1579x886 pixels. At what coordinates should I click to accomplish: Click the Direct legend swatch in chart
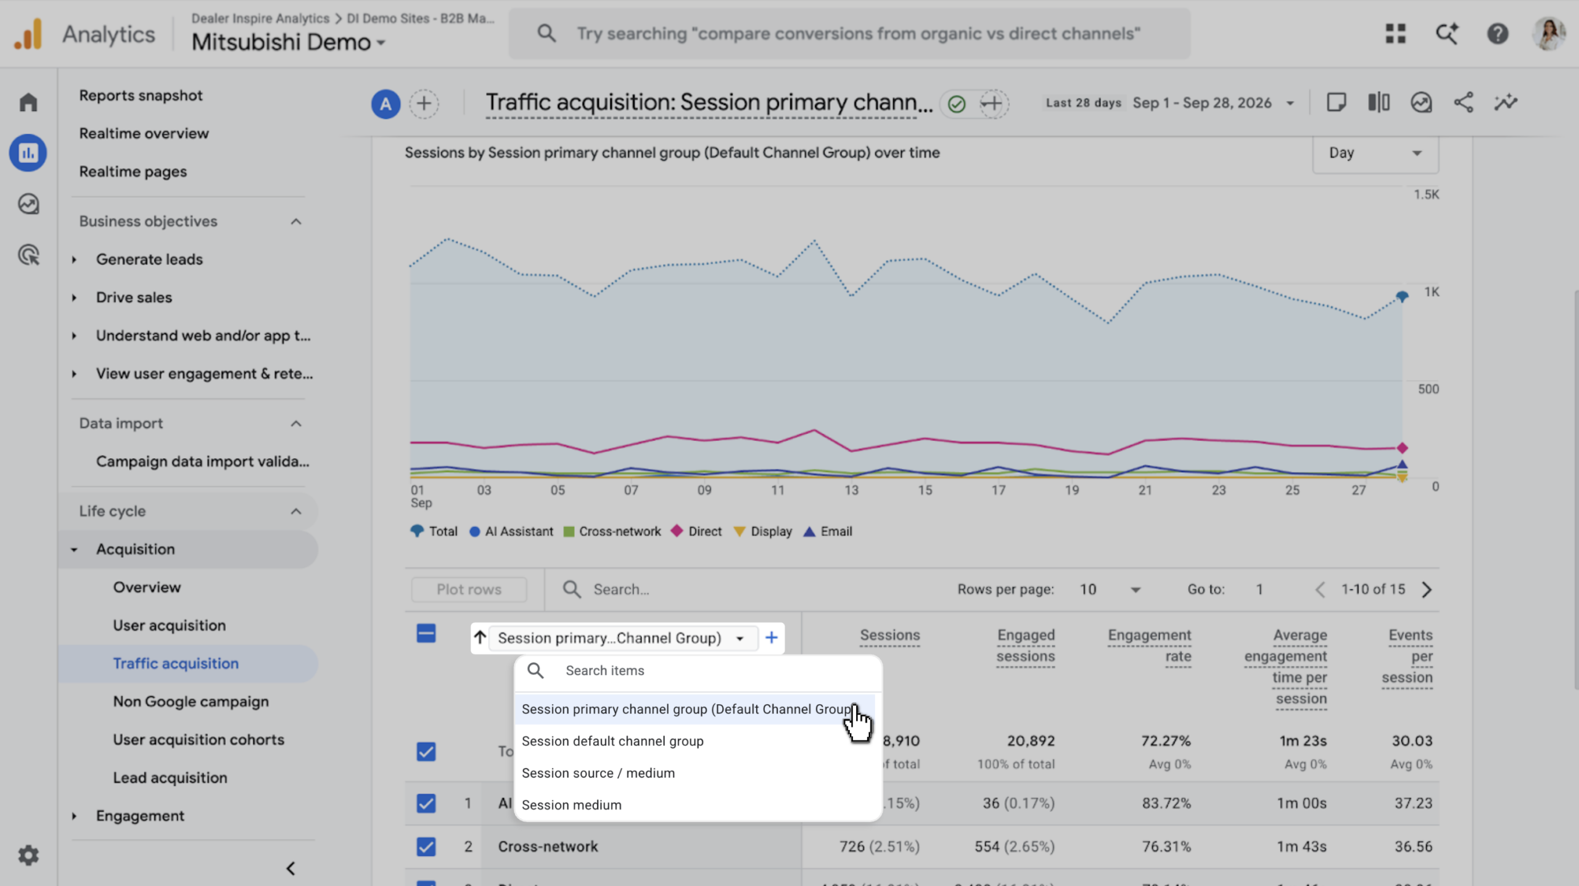click(x=677, y=531)
